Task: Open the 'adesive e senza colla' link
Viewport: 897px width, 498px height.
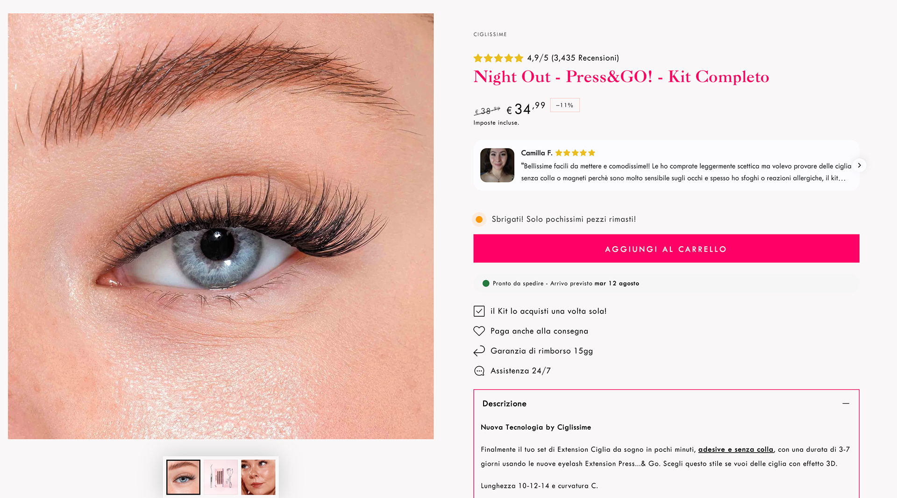Action: pos(736,449)
